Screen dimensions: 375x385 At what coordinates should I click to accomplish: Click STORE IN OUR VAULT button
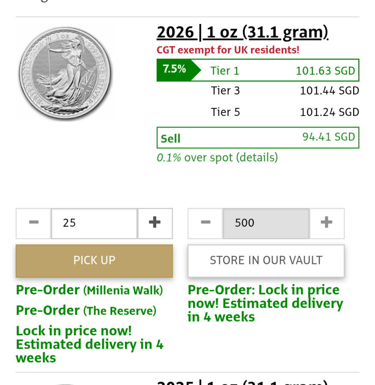pyautogui.click(x=266, y=261)
